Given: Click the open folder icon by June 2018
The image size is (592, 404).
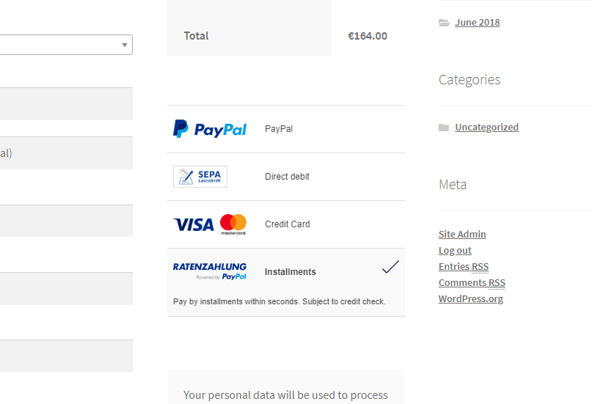Looking at the screenshot, I should tap(444, 23).
